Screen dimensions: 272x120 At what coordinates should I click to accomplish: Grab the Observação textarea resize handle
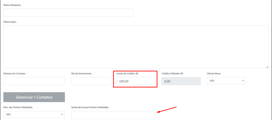[267, 67]
